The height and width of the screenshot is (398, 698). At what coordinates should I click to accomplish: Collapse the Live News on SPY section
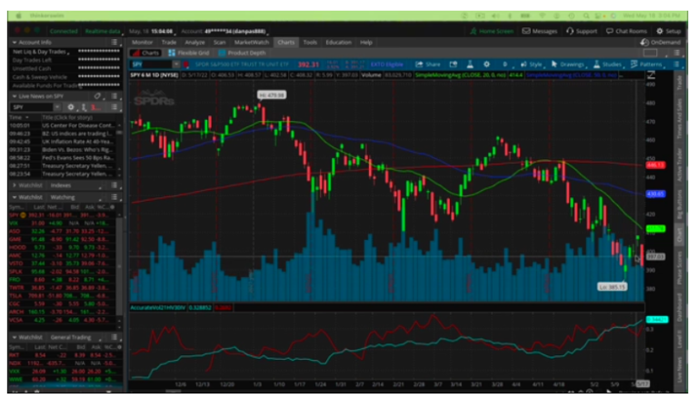coord(13,95)
